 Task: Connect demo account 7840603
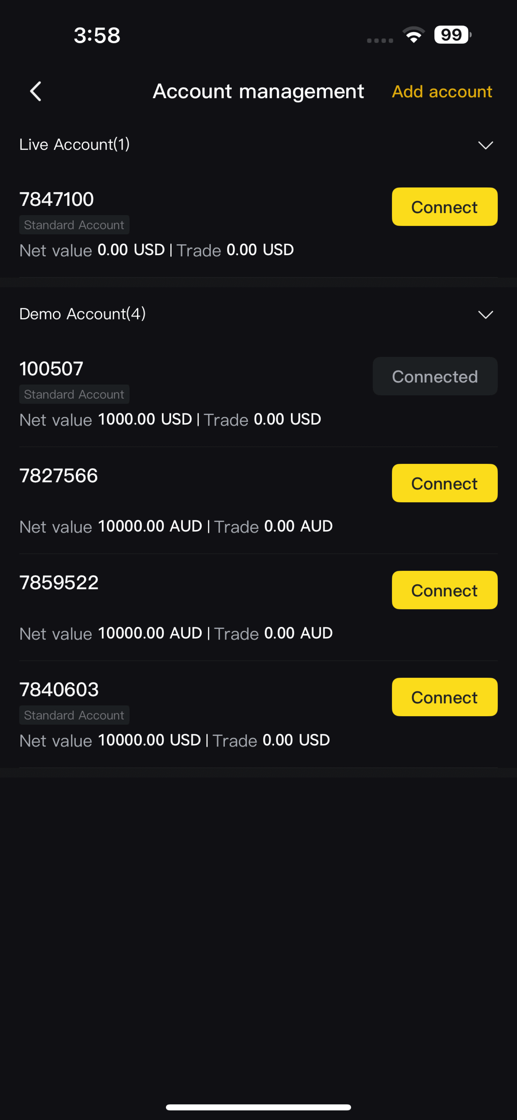(444, 697)
